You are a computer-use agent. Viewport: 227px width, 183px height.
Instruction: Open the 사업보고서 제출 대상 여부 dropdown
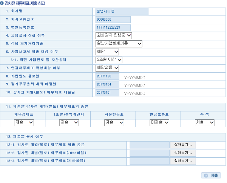point(107,52)
